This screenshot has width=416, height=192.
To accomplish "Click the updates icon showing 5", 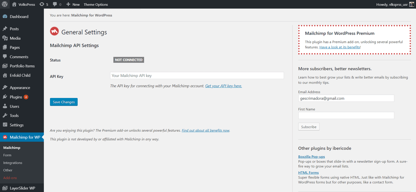I will pyautogui.click(x=42, y=4).
